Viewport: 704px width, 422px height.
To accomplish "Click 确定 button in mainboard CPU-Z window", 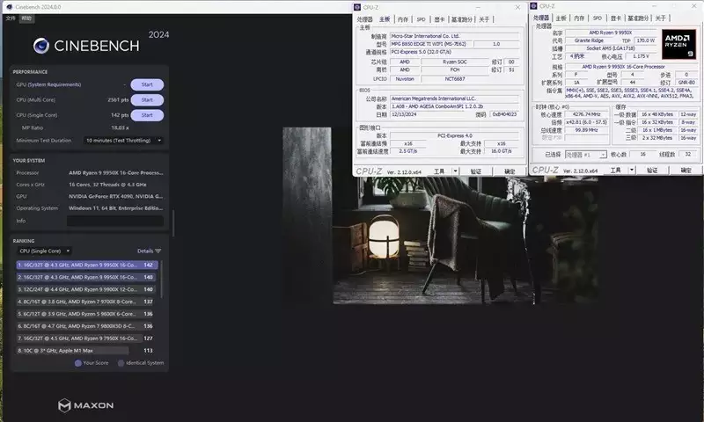I will (510, 171).
